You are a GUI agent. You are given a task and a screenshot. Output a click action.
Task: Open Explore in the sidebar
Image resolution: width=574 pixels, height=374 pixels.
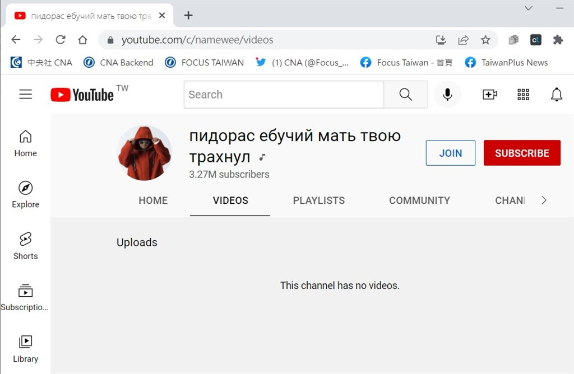click(x=25, y=194)
